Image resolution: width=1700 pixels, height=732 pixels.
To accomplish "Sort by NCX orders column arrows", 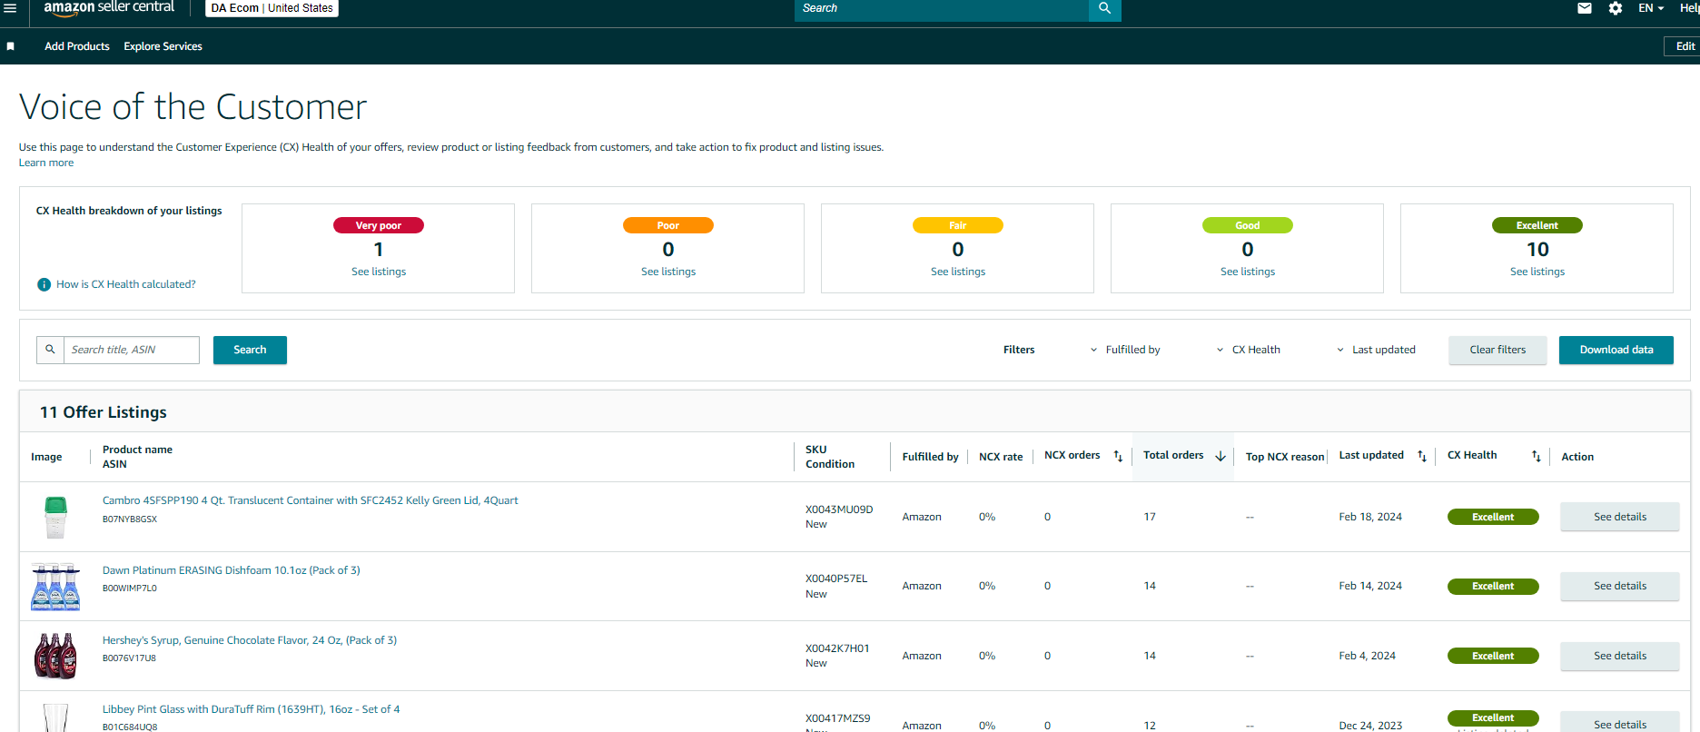I will click(1118, 456).
